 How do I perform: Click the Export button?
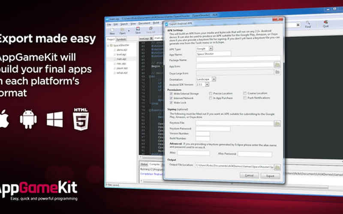(x=270, y=175)
